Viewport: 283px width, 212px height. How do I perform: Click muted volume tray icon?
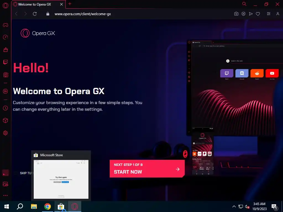click(x=247, y=206)
